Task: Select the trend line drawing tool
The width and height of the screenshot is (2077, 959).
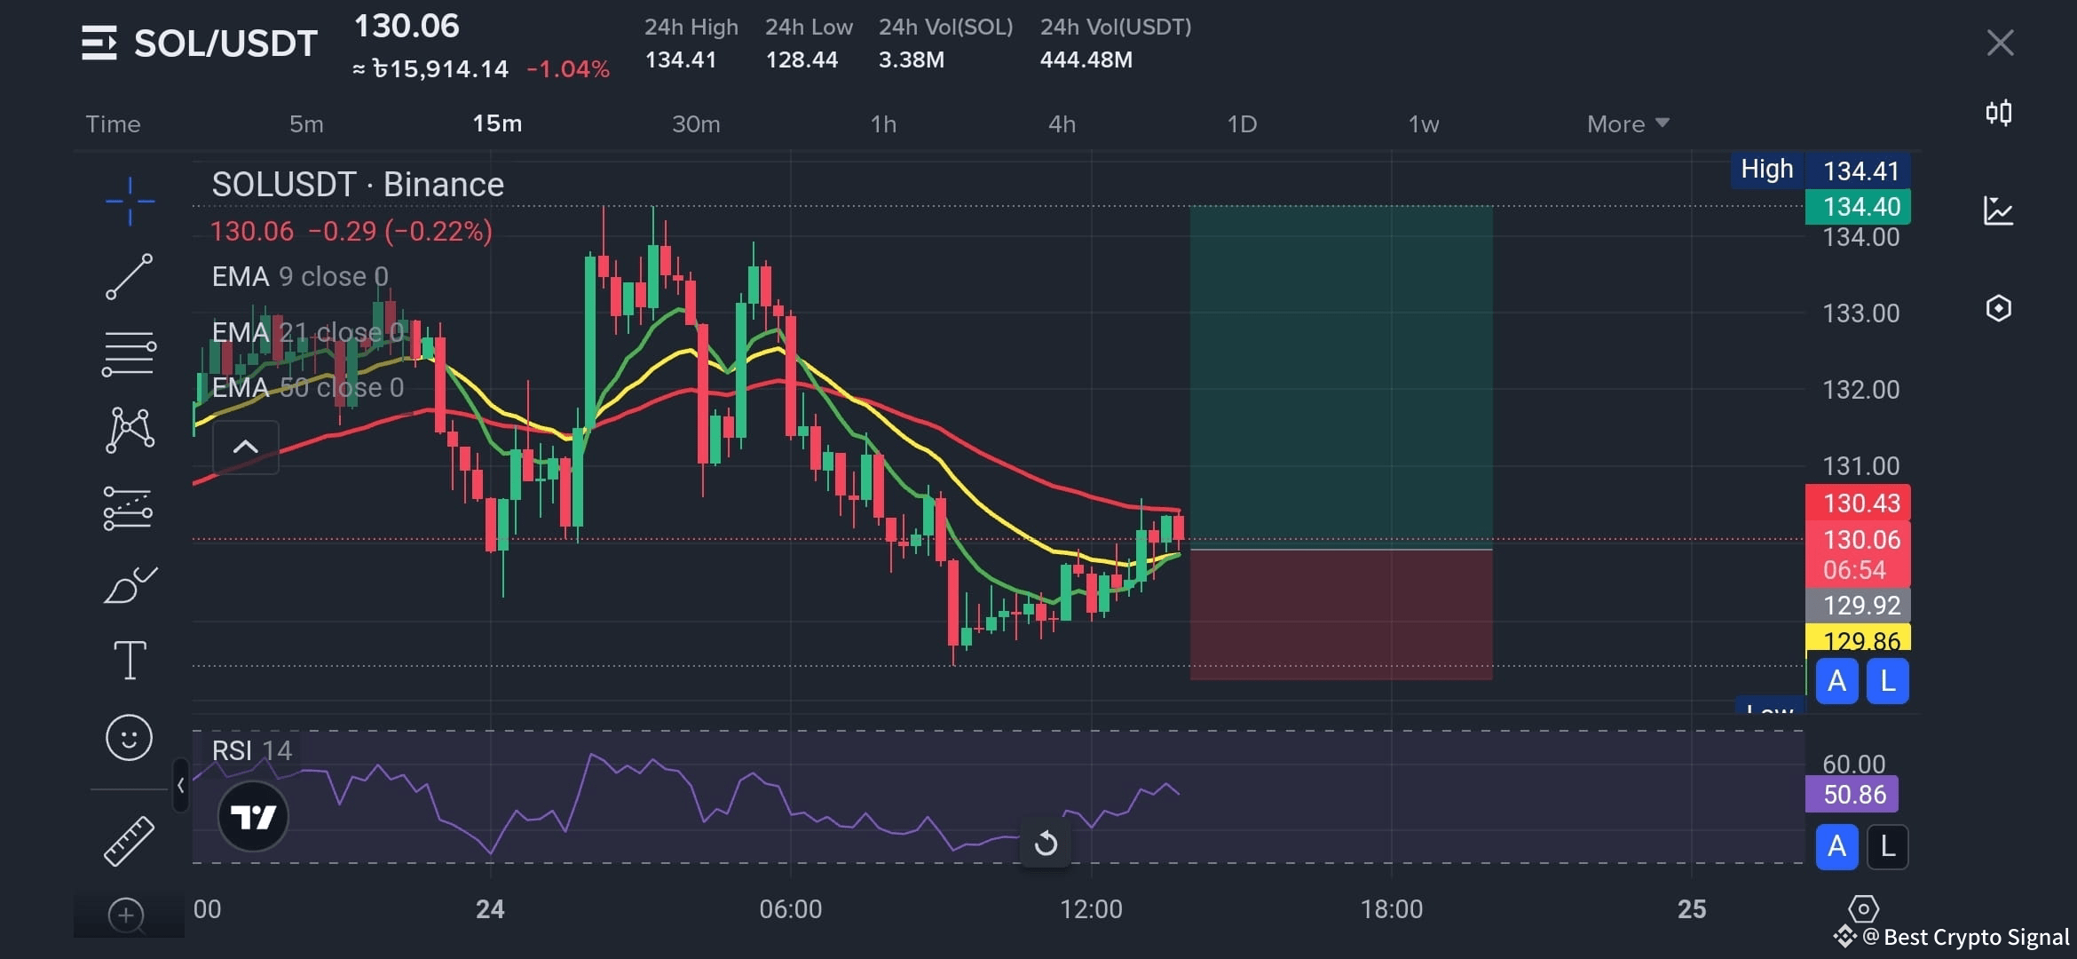Action: point(130,276)
